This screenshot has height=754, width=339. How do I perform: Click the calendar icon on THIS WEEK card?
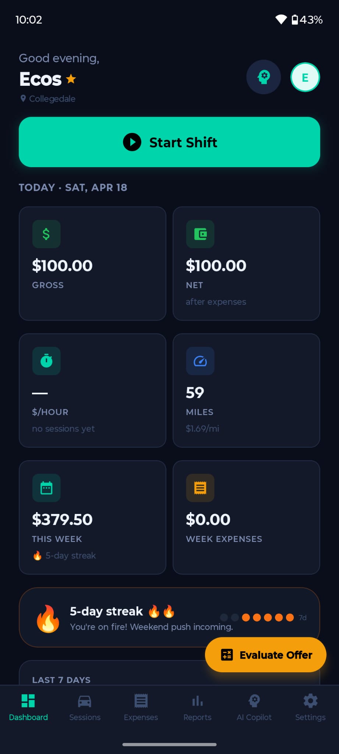(x=46, y=488)
